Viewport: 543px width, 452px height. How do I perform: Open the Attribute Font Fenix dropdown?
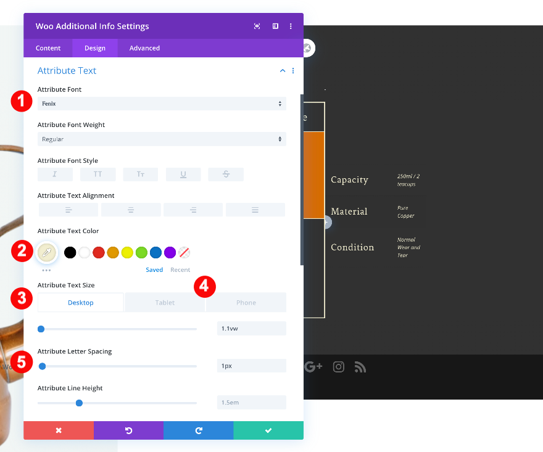coord(162,104)
